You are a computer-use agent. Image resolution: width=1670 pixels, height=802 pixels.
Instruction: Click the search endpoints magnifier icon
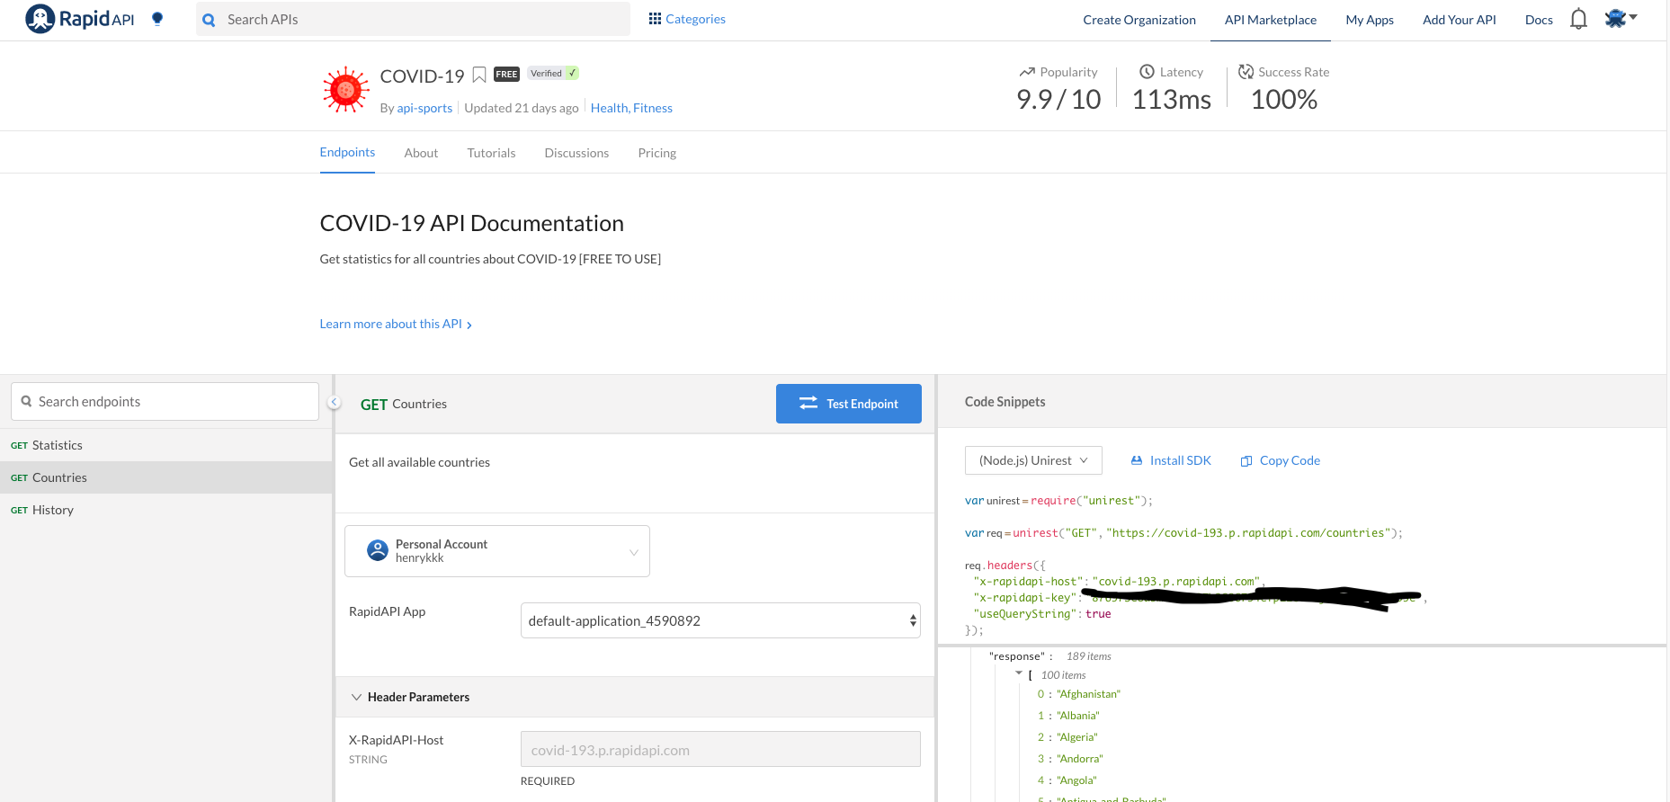coord(26,402)
